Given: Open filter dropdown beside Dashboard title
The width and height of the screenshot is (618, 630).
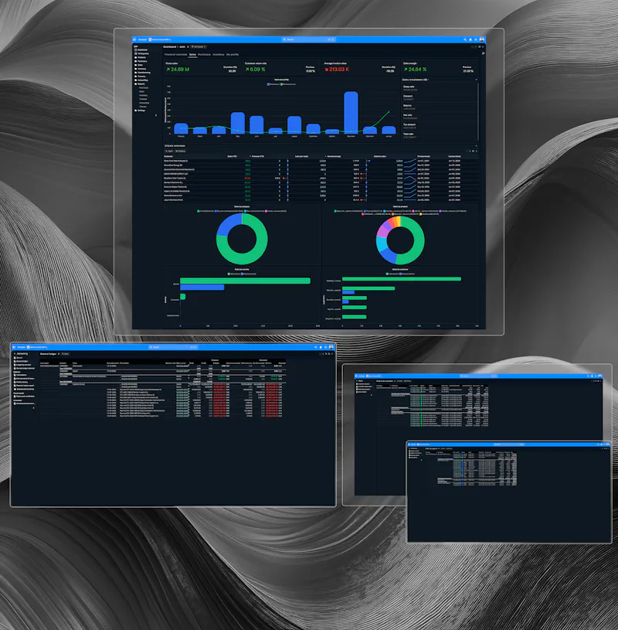Looking at the screenshot, I should pos(199,46).
